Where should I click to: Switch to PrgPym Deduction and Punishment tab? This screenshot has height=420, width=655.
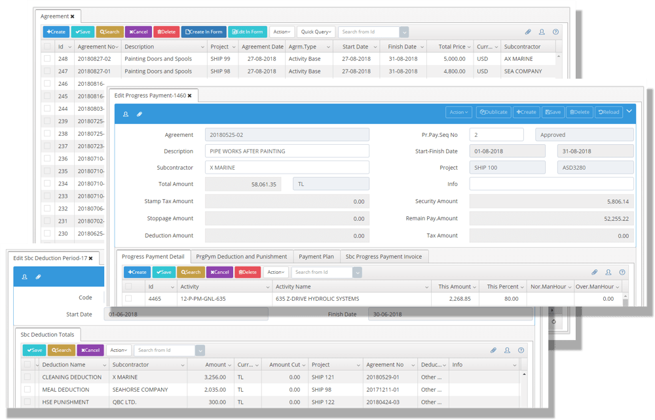tap(241, 256)
